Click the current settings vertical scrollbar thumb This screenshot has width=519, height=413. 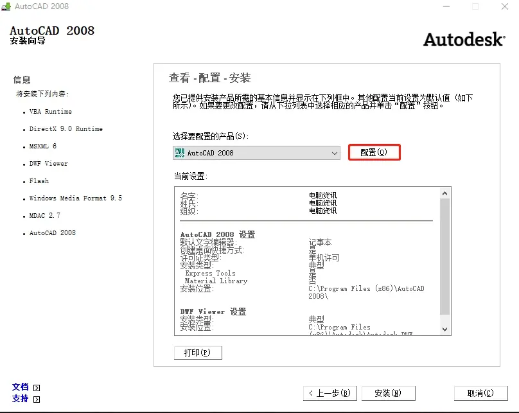click(x=445, y=256)
